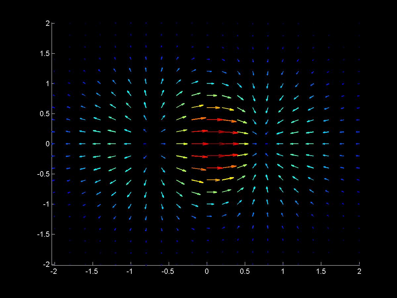Screen dimensions: 397x298
Task: Select the x-axis tick label 1.5
Action: pyautogui.click(x=321, y=272)
